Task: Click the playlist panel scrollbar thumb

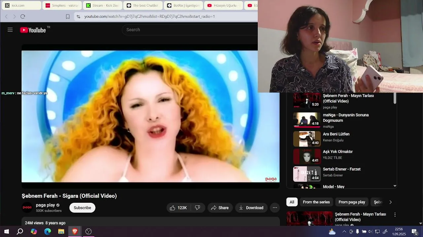Action: pos(395,98)
